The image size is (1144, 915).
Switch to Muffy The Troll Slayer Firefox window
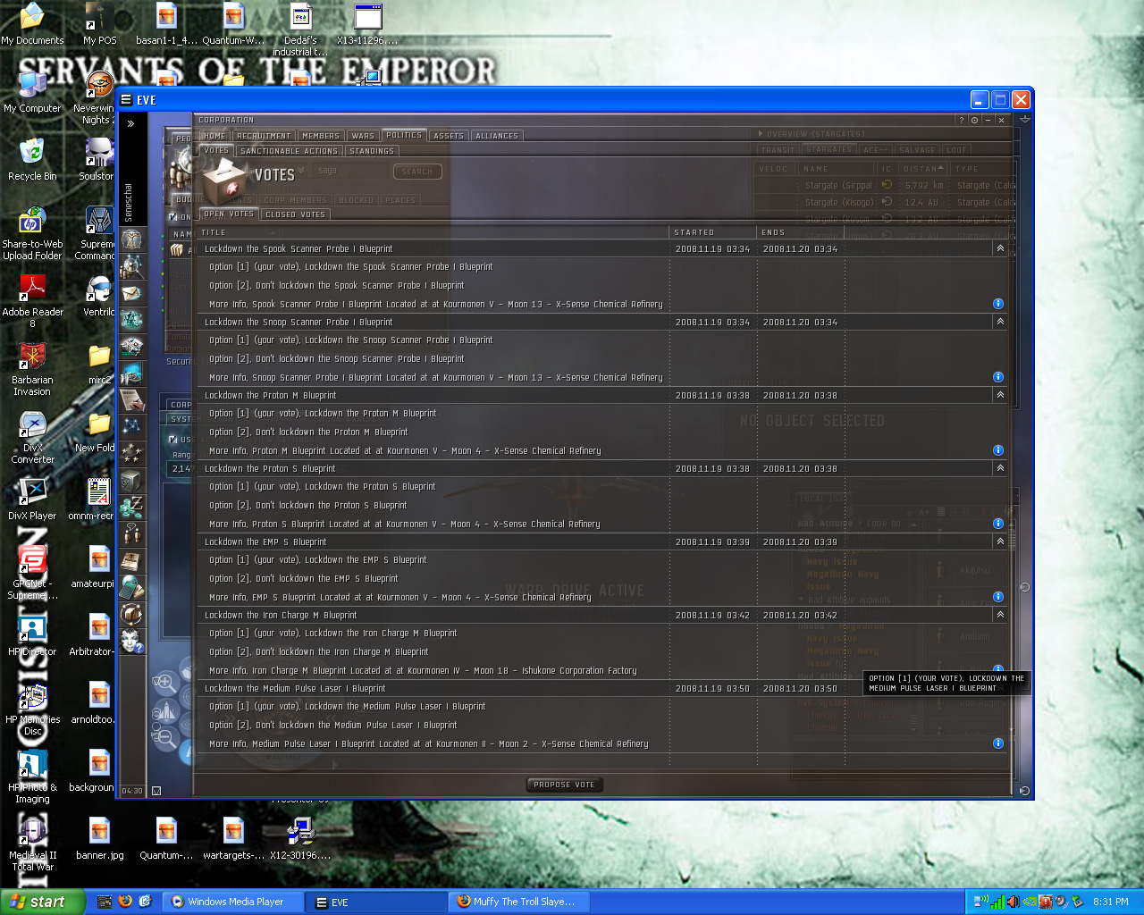pyautogui.click(x=518, y=902)
